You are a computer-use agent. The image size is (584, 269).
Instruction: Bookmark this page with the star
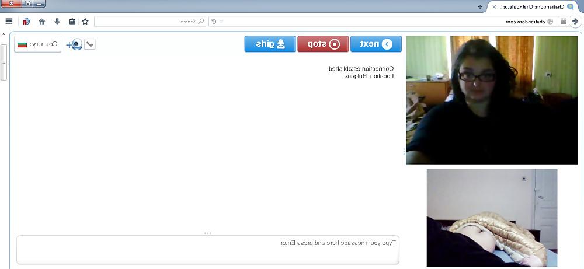pyautogui.click(x=85, y=22)
